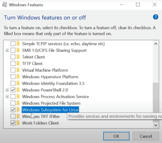Select the TFTP Client label
The height and width of the screenshot is (143, 162).
tap(32, 64)
